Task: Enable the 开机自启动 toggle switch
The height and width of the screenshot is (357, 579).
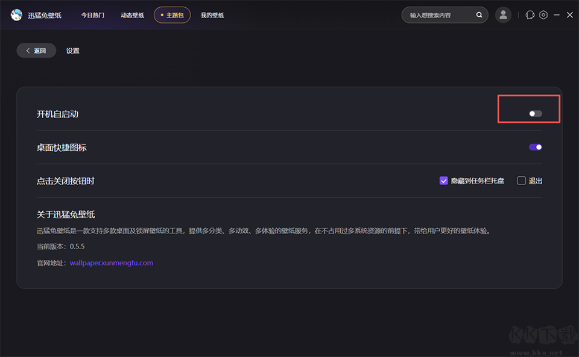Action: pyautogui.click(x=536, y=114)
